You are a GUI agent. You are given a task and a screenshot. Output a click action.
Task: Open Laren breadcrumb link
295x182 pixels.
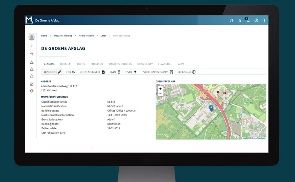(103, 36)
